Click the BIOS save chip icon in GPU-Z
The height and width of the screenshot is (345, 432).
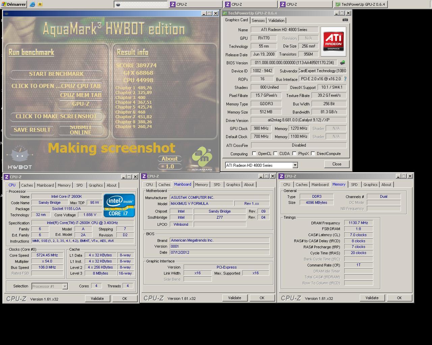[342, 63]
